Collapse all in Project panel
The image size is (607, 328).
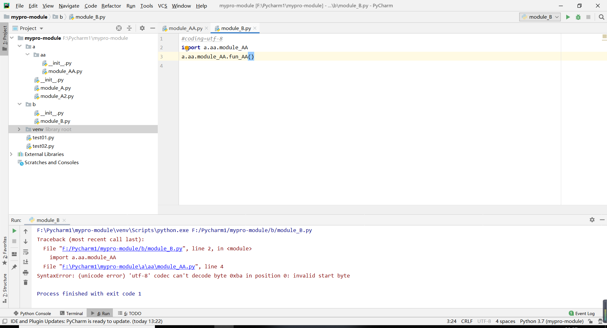(129, 28)
